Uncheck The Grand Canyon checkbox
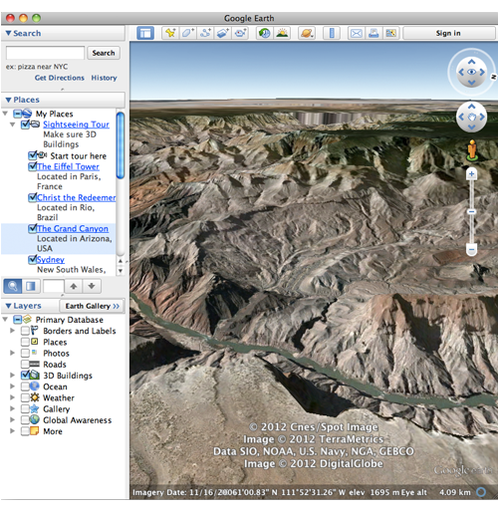The width and height of the screenshot is (498, 513). click(x=33, y=228)
